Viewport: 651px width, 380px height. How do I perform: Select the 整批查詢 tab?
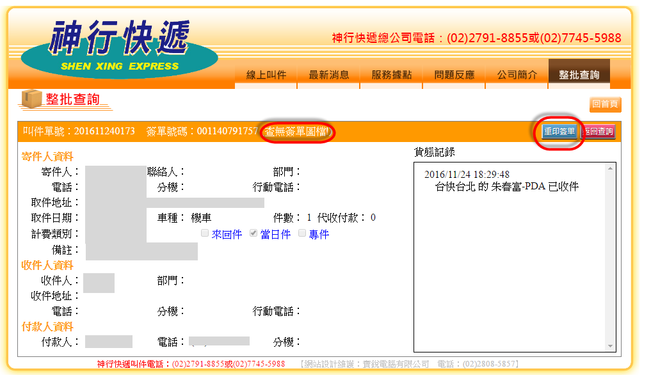coord(579,75)
